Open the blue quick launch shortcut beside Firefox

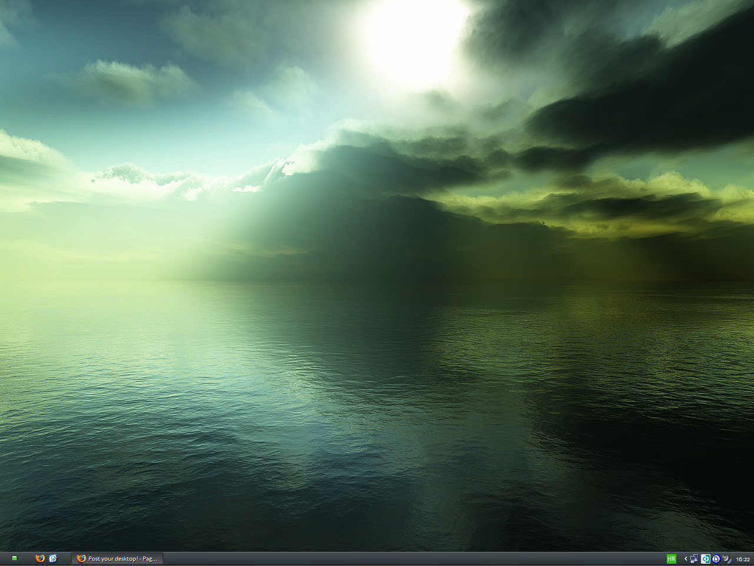click(53, 558)
